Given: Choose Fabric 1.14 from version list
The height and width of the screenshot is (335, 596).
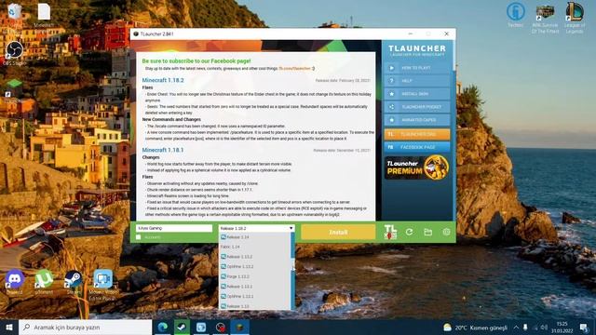Looking at the screenshot, I should (x=254, y=247).
